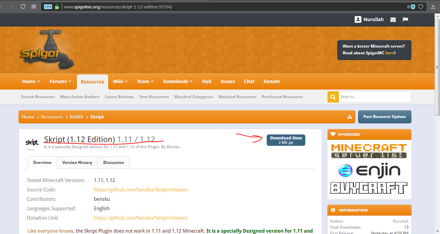Click Search Resources sublink
This screenshot has height=234, width=440.
pyautogui.click(x=38, y=97)
